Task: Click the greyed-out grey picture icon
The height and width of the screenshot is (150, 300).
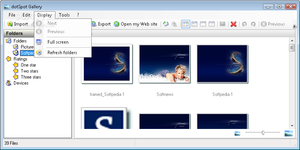Action: click(222, 24)
